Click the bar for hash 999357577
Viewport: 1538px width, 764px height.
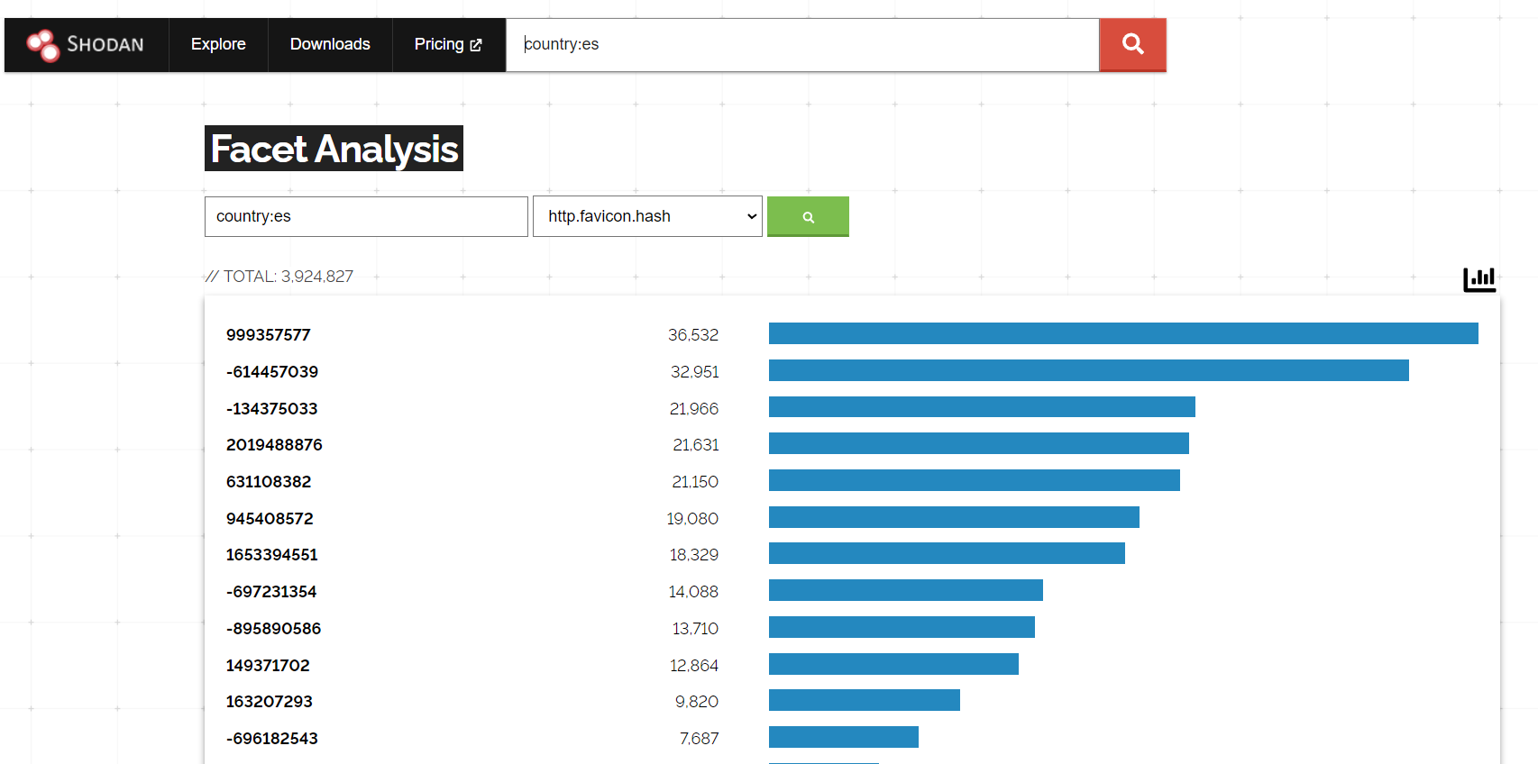tap(1123, 333)
